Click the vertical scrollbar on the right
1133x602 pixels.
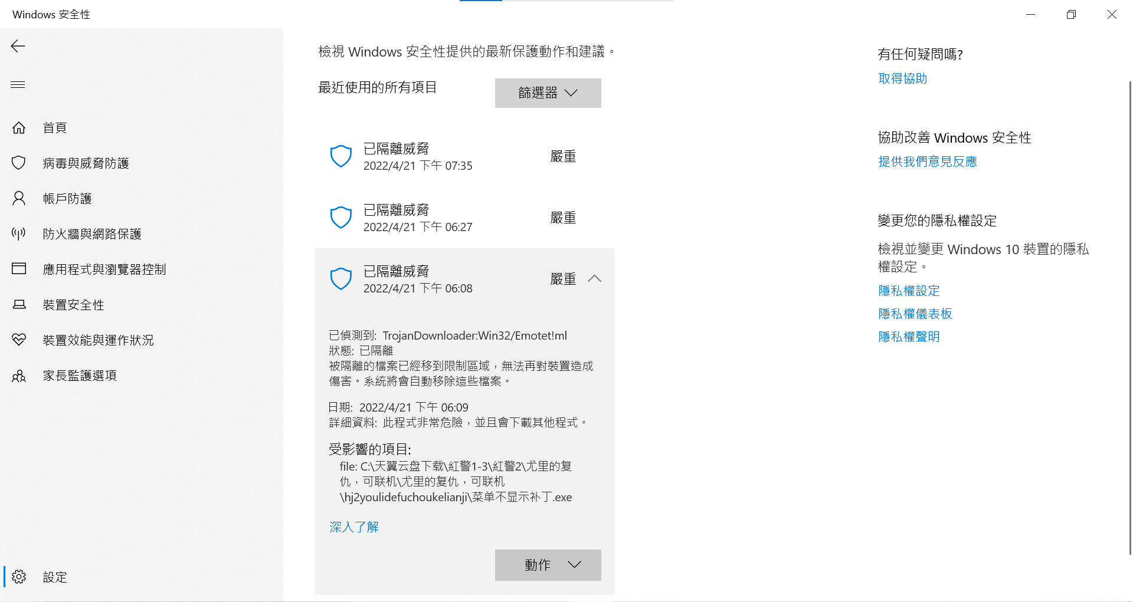[x=1129, y=318]
